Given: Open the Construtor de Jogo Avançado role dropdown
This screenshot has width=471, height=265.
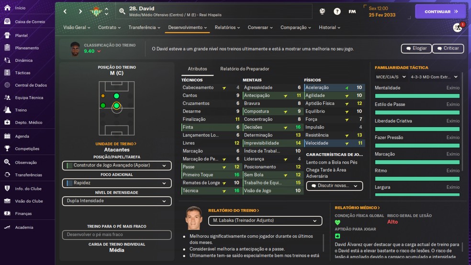Looking at the screenshot, I should click(x=116, y=166).
